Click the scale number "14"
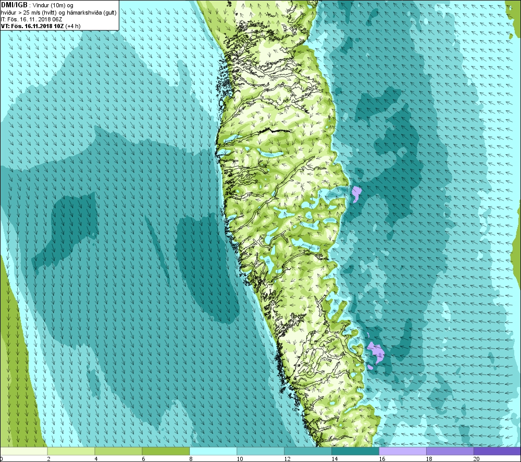 (x=334, y=459)
